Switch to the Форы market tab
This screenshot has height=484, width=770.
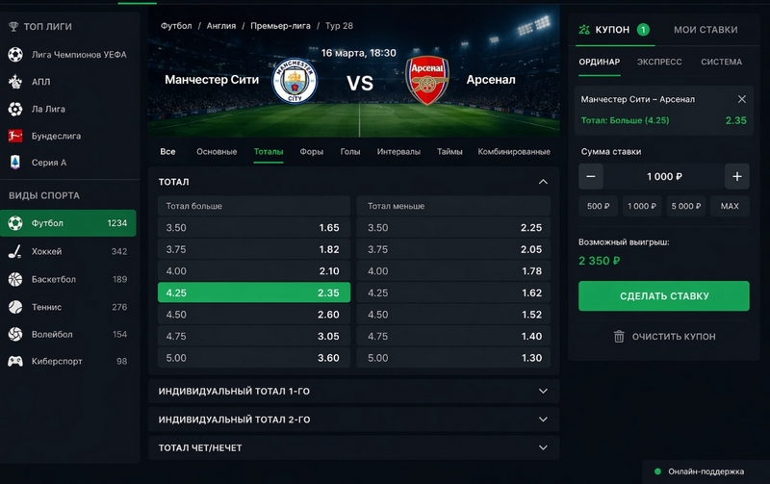(x=311, y=151)
